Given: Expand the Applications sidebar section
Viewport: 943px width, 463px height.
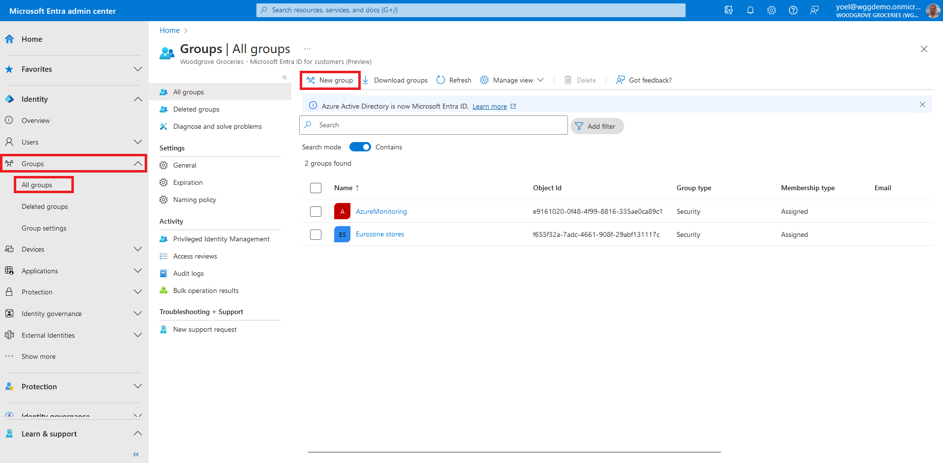Looking at the screenshot, I should click(138, 271).
